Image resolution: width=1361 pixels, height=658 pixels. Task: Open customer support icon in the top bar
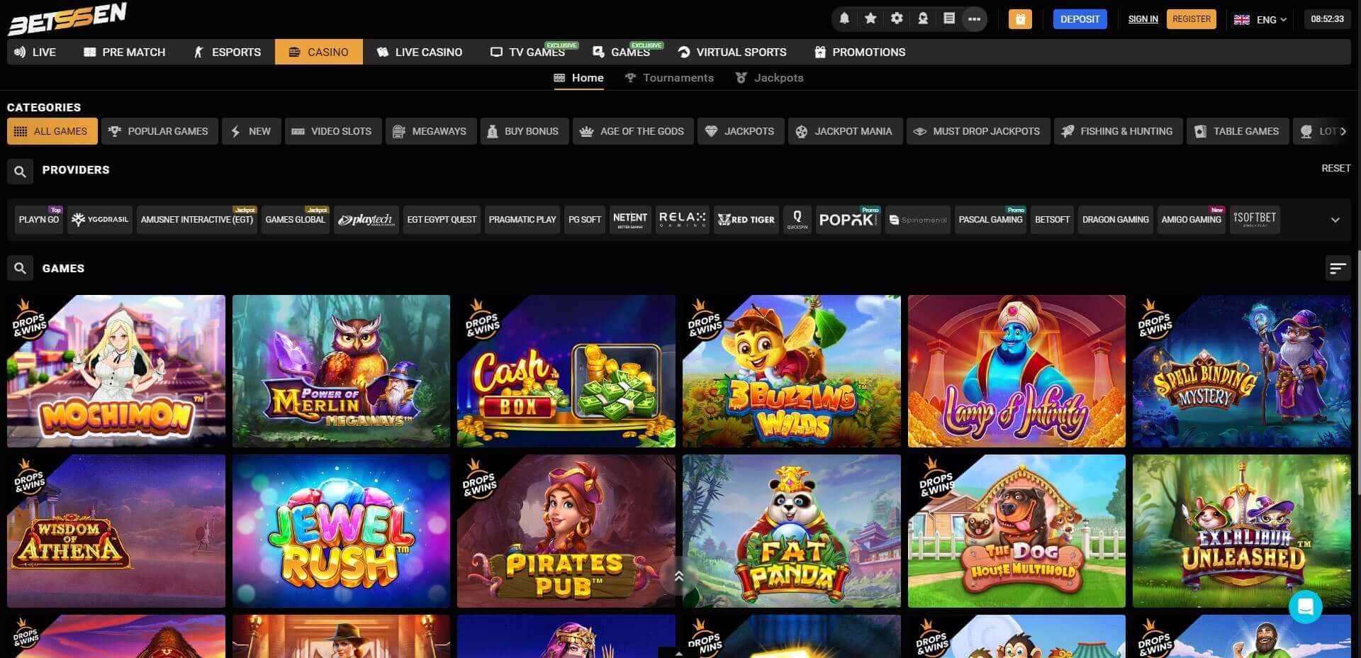[923, 19]
